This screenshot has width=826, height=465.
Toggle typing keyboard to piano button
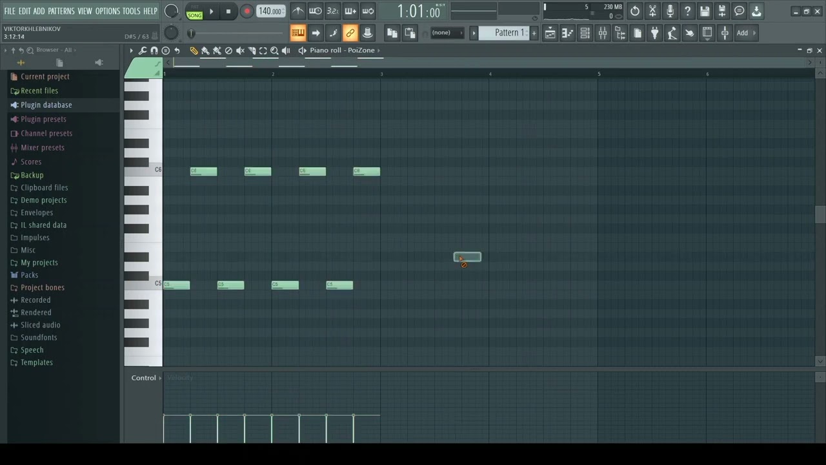tap(298, 33)
